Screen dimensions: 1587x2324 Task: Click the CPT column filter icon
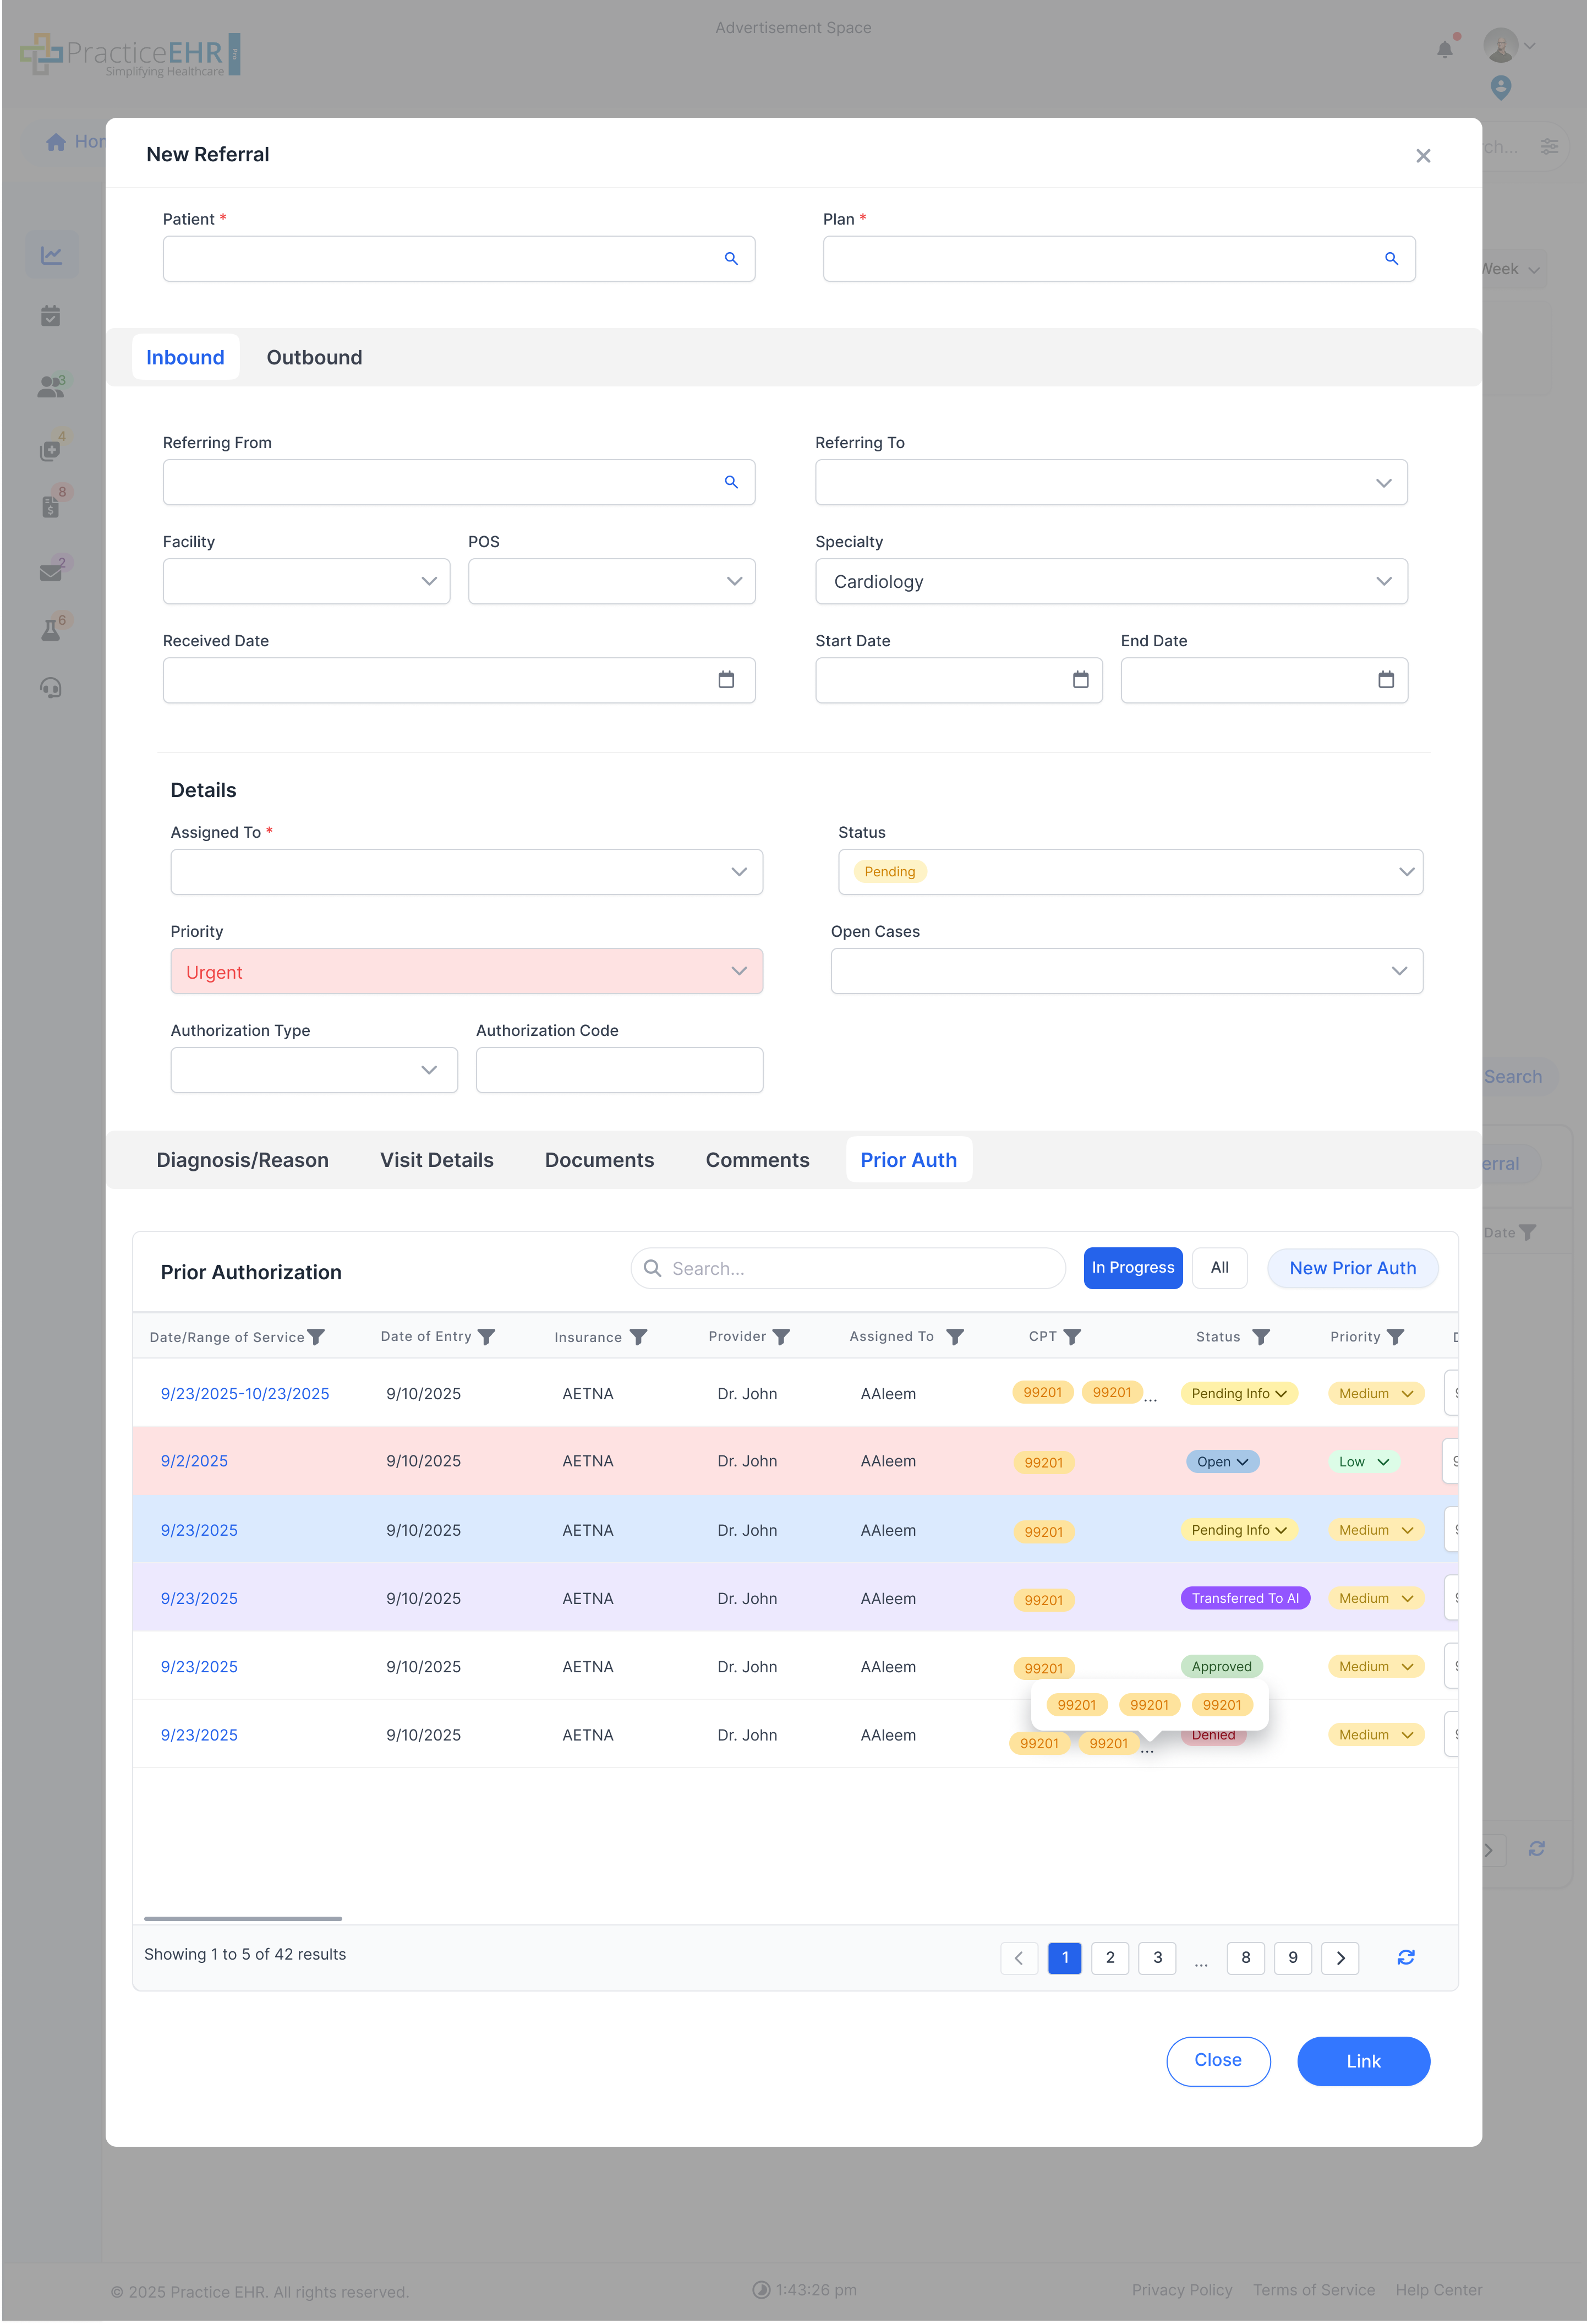1072,1337
